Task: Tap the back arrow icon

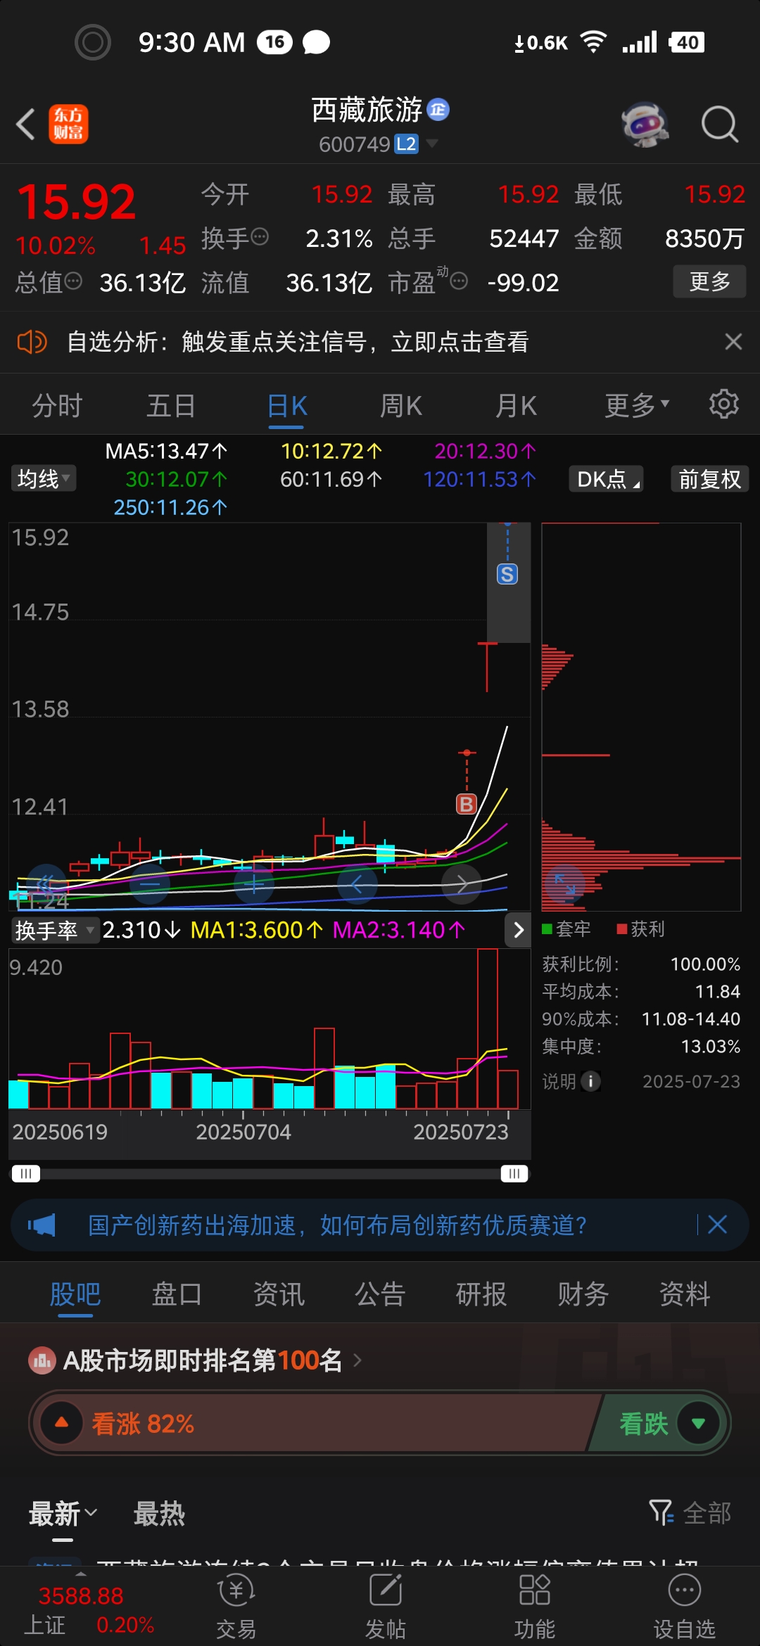Action: pos(25,125)
